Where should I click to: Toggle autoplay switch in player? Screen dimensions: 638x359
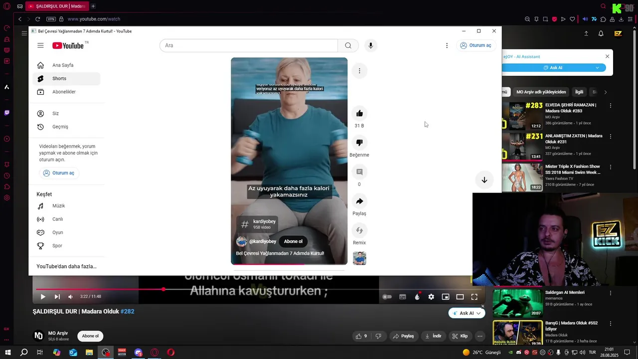tap(387, 297)
